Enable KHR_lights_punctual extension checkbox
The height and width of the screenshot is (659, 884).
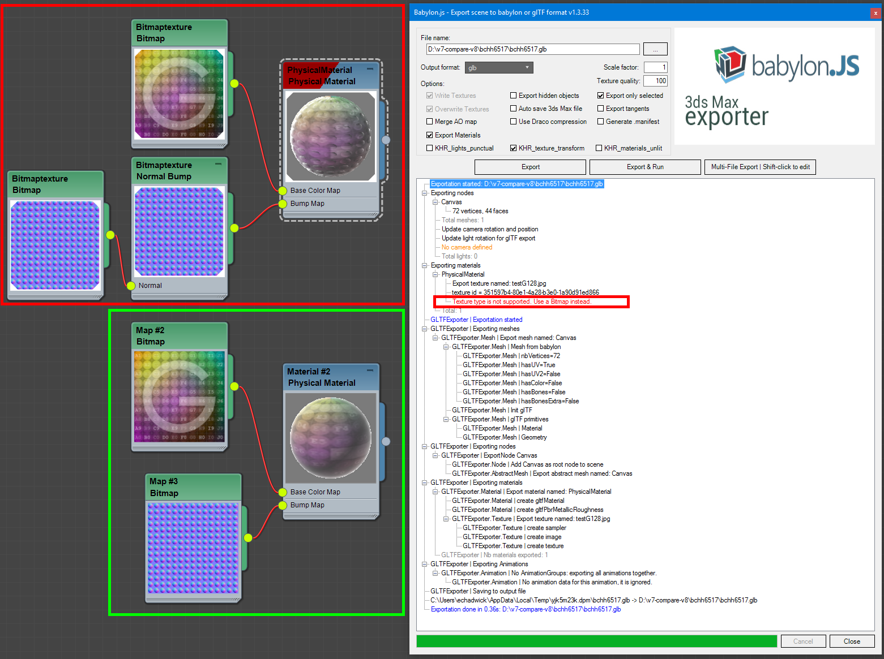pos(429,148)
